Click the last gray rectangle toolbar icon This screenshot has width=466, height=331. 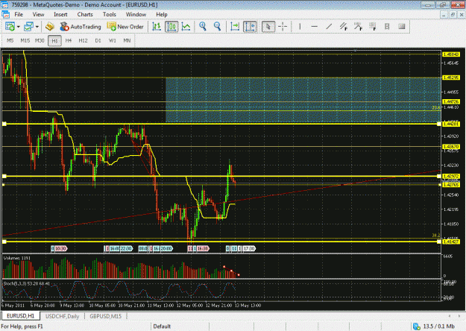(x=402, y=27)
